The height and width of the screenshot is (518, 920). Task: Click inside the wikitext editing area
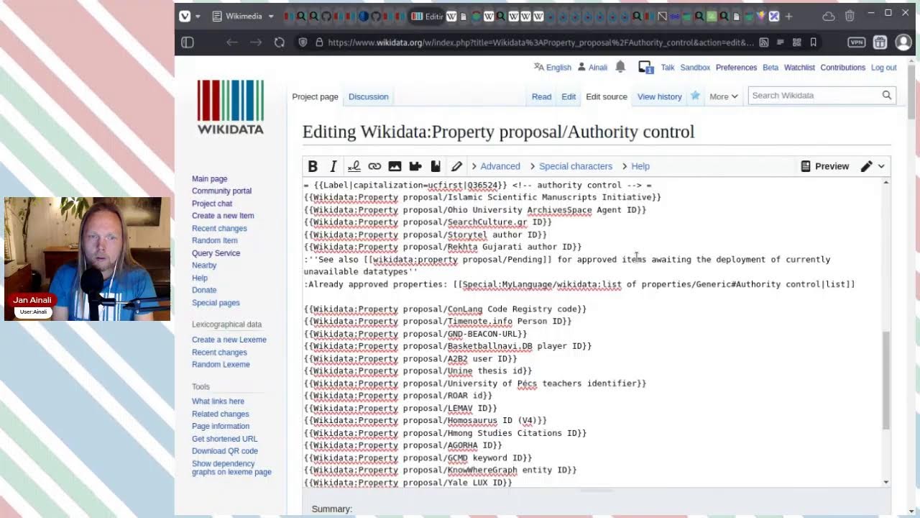592,333
